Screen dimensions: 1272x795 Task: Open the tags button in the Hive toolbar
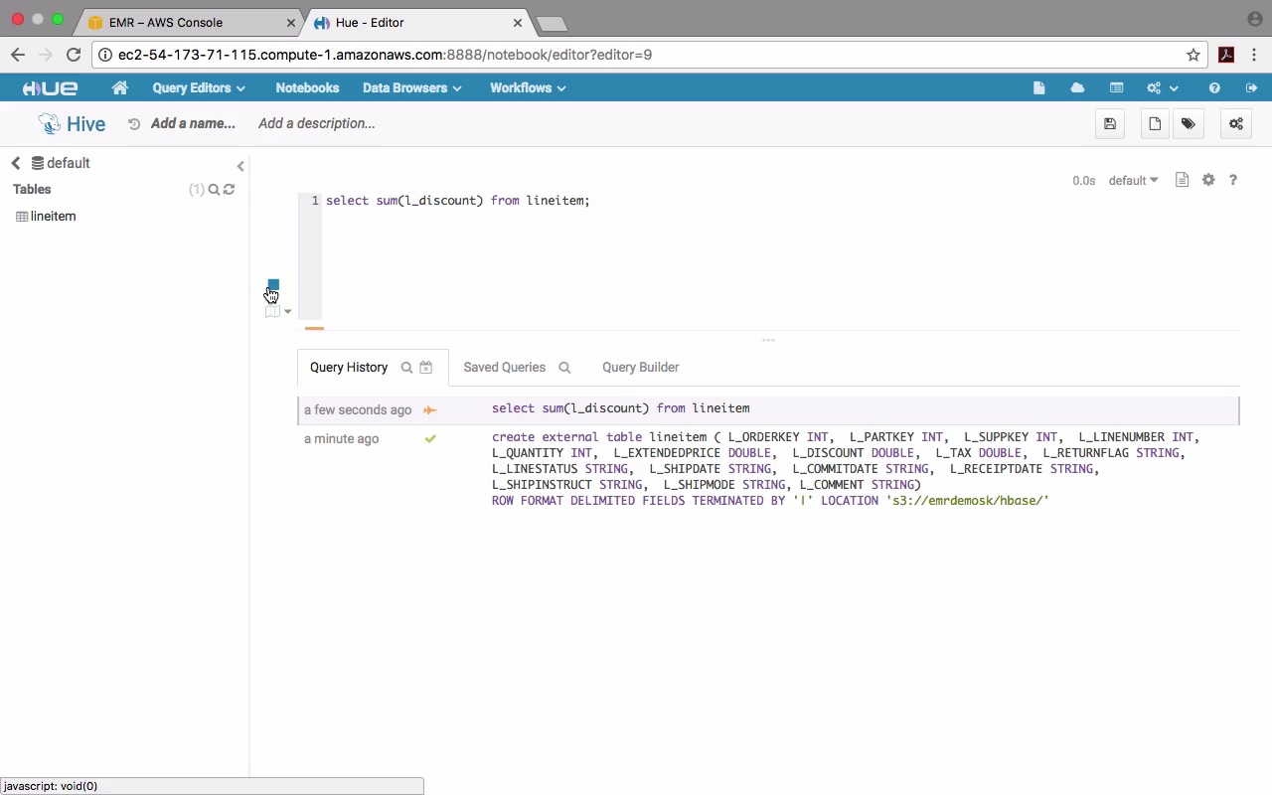[1188, 124]
